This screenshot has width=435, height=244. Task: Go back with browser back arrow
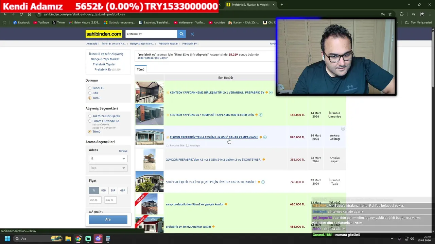[5, 14]
